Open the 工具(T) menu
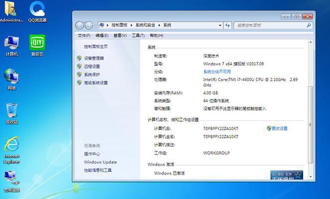 (x=138, y=35)
